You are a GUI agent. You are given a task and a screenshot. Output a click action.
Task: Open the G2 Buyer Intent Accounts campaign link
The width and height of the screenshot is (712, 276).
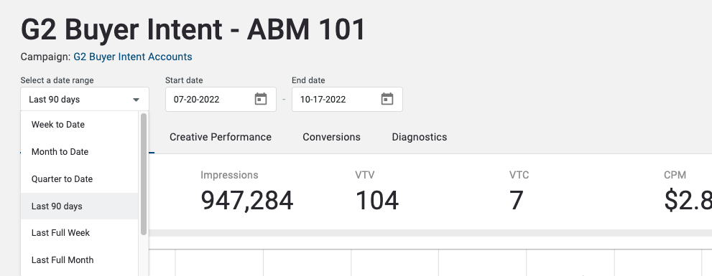click(133, 57)
